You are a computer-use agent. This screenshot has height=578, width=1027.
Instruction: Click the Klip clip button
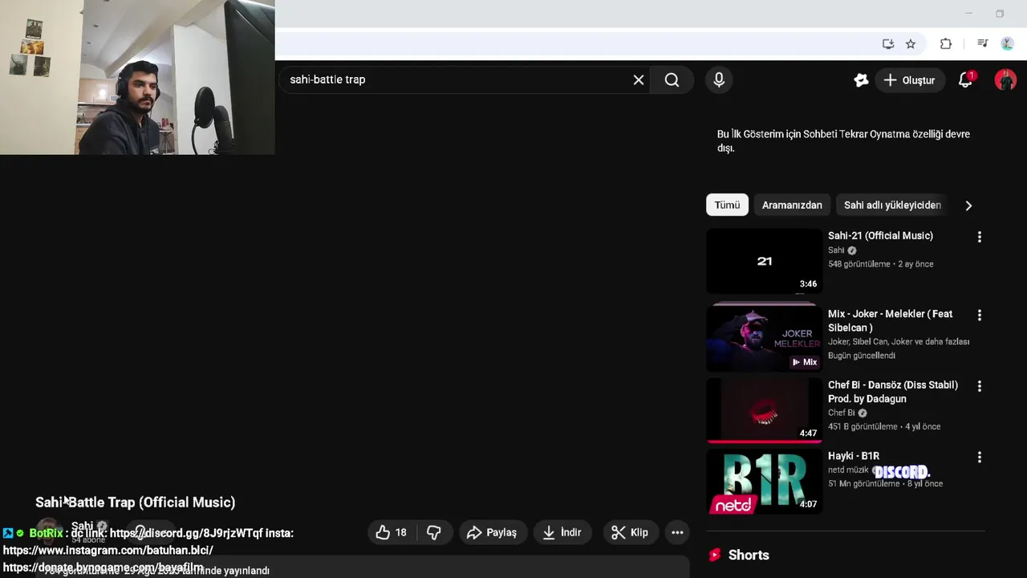[x=630, y=532]
